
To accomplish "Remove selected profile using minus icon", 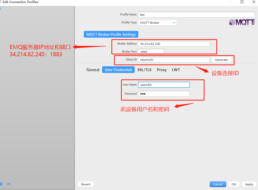I will click(9, 184).
